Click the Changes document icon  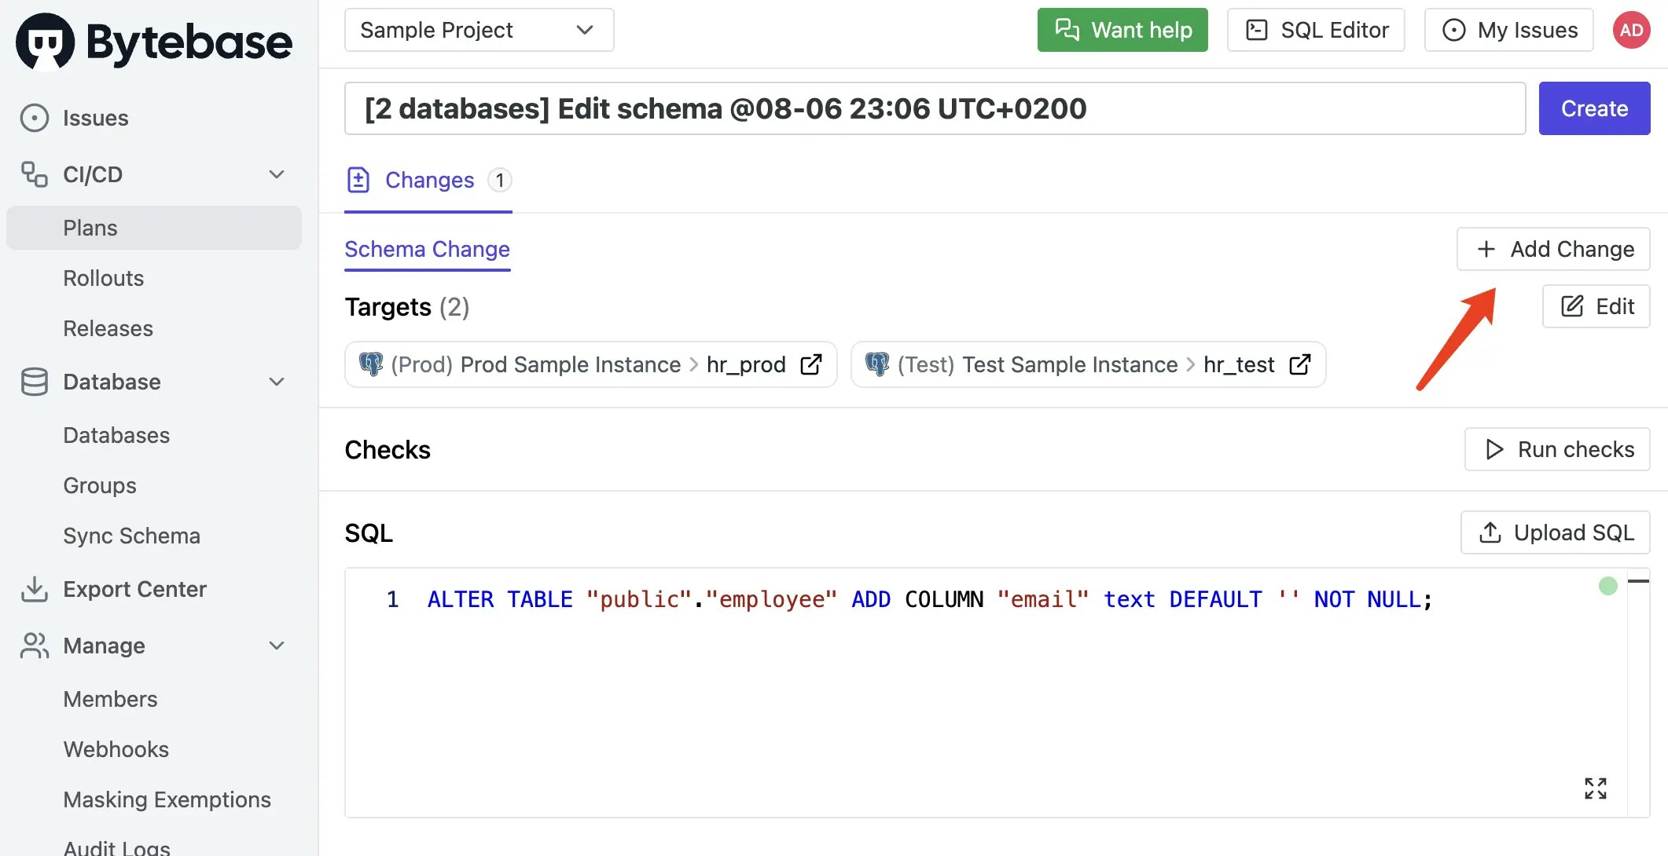coord(358,180)
